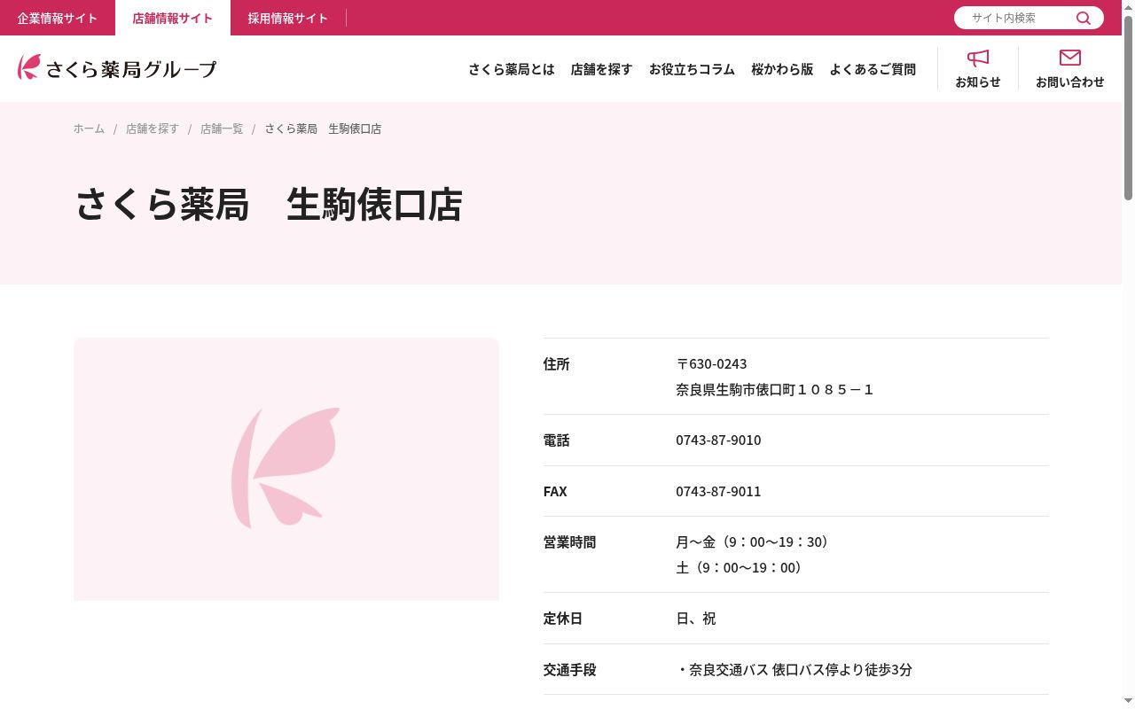Click address 奈良県生駒市俵口町１０８５－１
The height and width of the screenshot is (709, 1135).
(775, 390)
